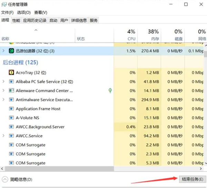207x188 pixels.
Task: Sort by the 内存 column header
Action: [149, 35]
